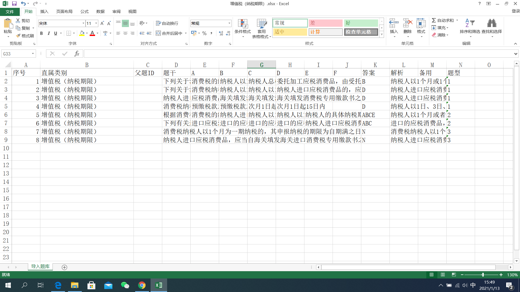Click the Copy (复制) button
The height and width of the screenshot is (292, 520).
point(23,28)
